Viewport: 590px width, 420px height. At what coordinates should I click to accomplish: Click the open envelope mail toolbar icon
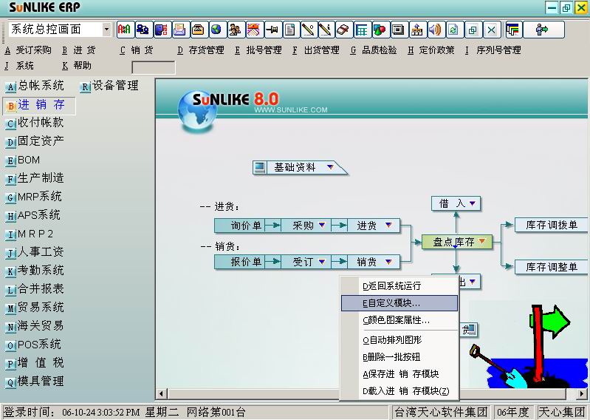point(180,30)
